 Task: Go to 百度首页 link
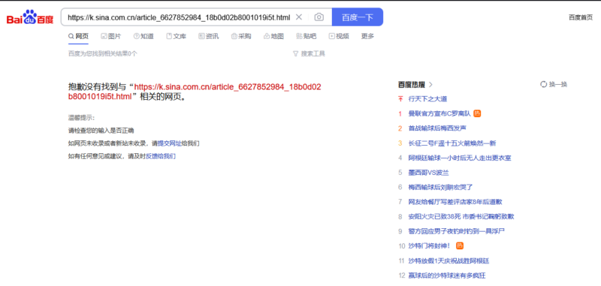point(580,17)
